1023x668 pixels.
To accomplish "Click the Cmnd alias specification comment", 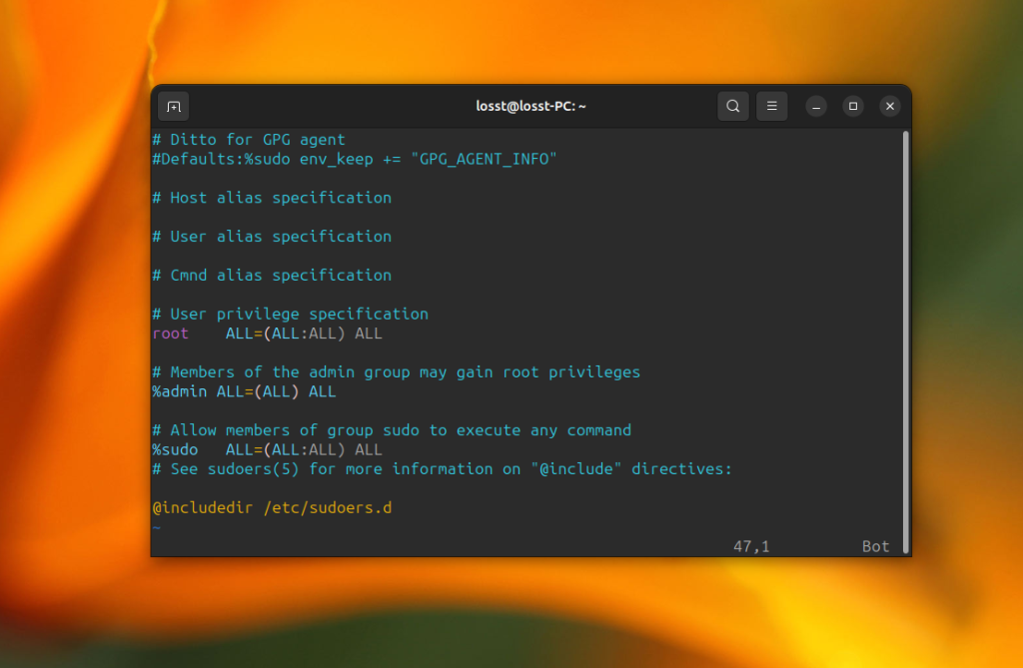I will coord(272,276).
